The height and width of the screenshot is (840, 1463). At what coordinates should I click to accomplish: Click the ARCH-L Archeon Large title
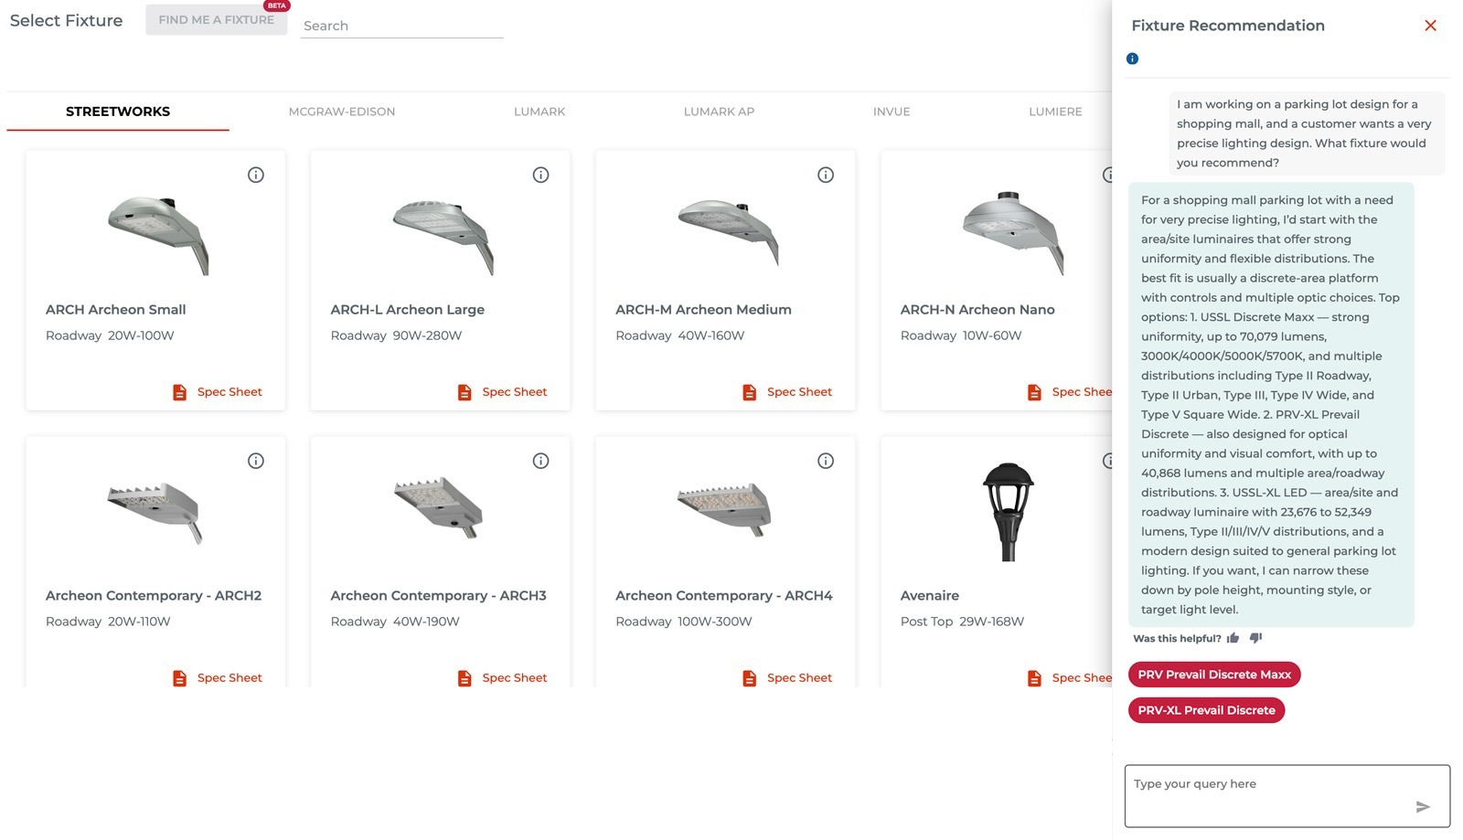[x=408, y=310]
